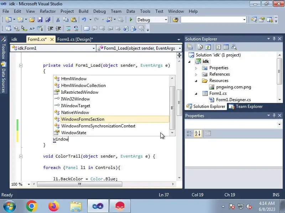Image resolution: width=285 pixels, height=213 pixels.
Task: Click the editor horizontal scrollbar thumb
Action: tap(79, 184)
